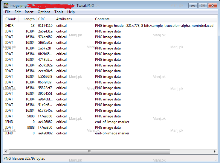Click the Contents column header

tap(102, 19)
